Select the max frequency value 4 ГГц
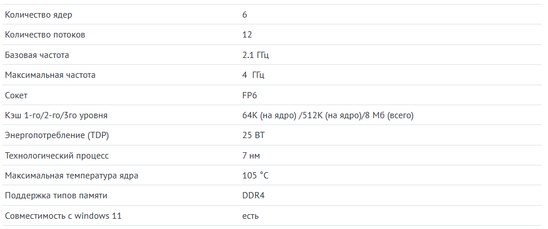The height and width of the screenshot is (229, 548). coord(253,75)
